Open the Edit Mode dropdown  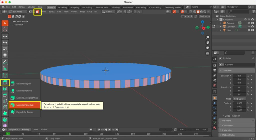click(18, 12)
